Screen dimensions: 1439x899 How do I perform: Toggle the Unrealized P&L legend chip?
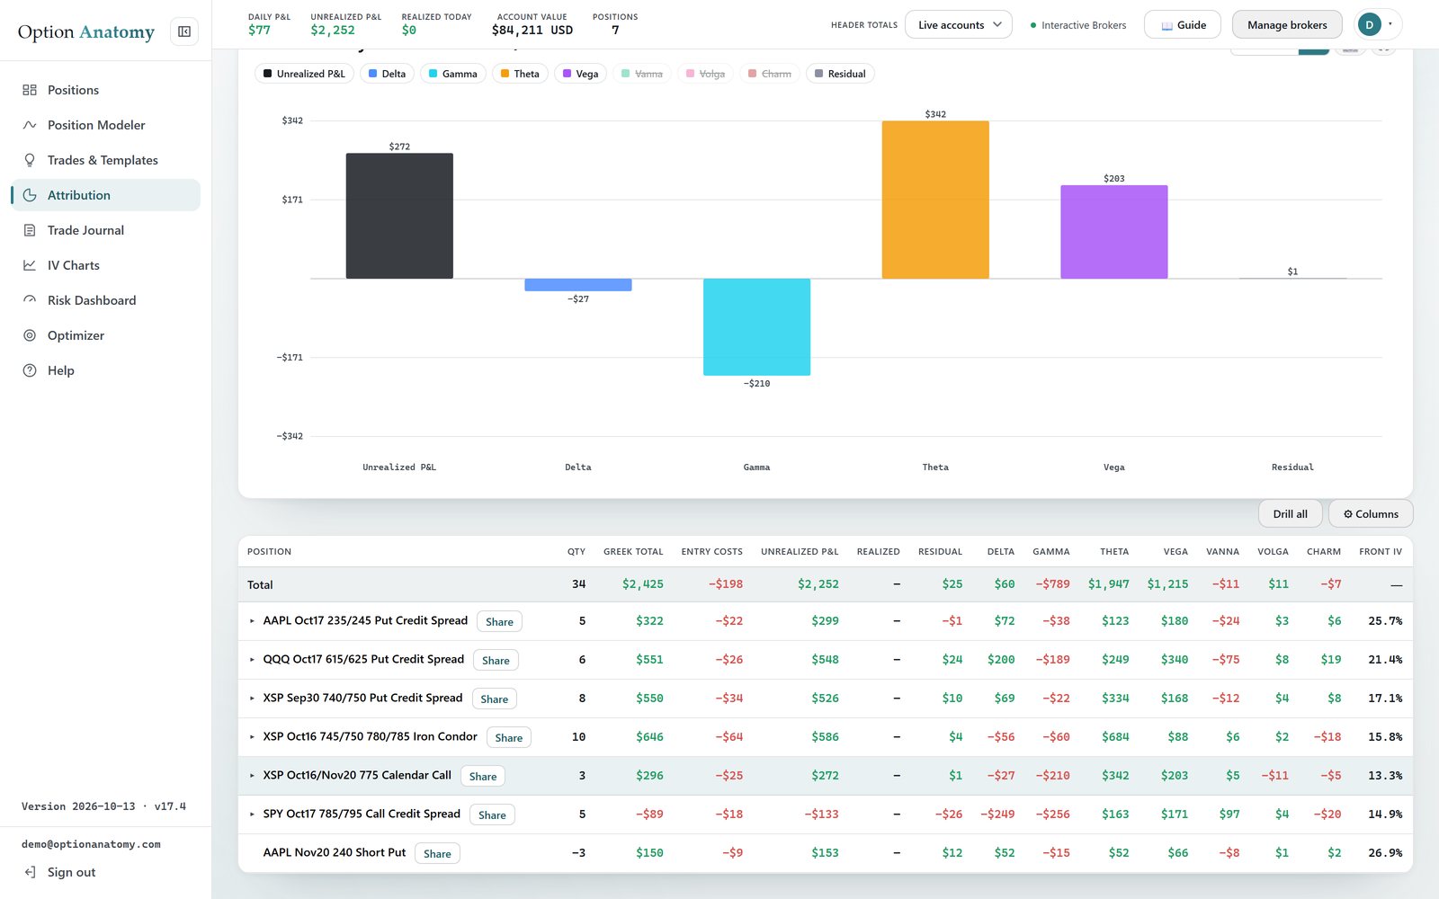304,74
